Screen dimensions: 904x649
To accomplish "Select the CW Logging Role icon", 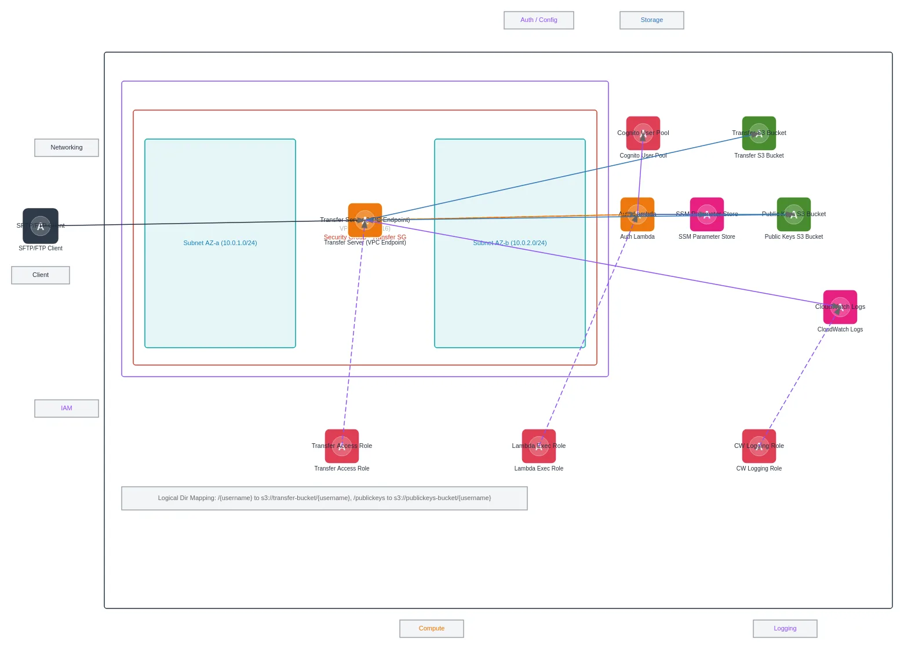I will tap(759, 446).
